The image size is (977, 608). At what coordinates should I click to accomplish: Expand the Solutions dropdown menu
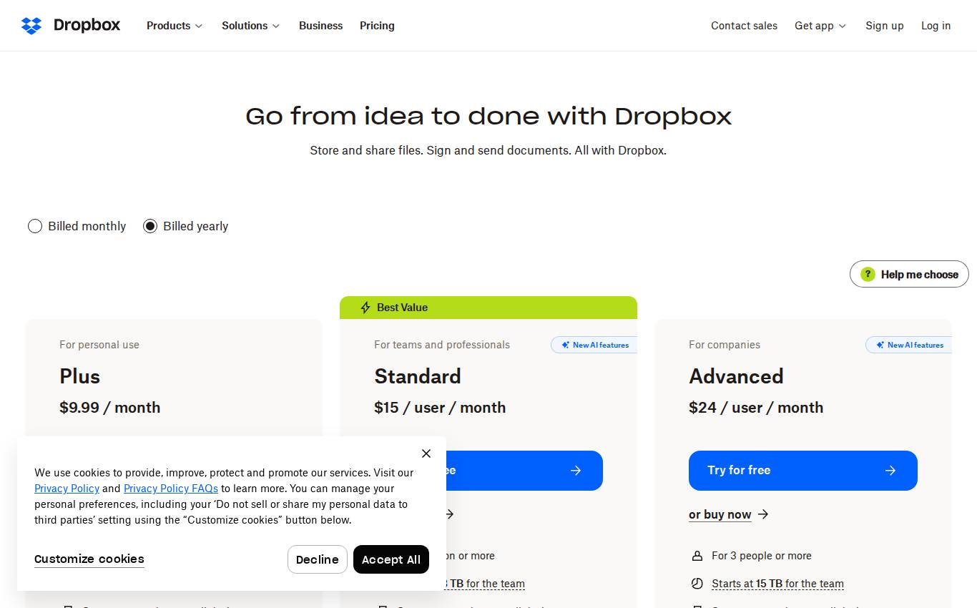(x=250, y=26)
